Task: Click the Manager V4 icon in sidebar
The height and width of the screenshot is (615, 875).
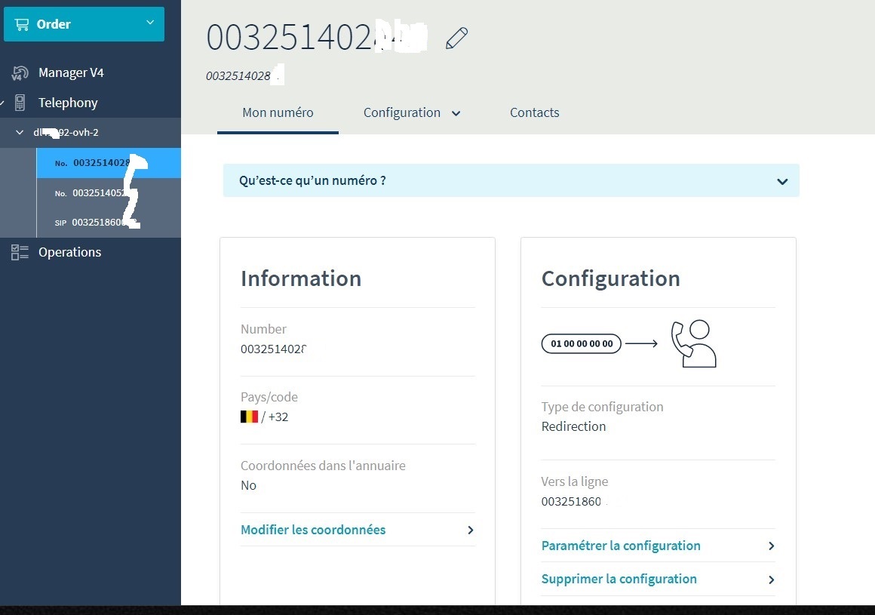Action: coord(20,73)
